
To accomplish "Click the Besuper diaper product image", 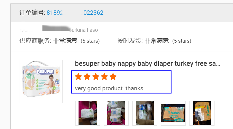I will tap(41, 81).
